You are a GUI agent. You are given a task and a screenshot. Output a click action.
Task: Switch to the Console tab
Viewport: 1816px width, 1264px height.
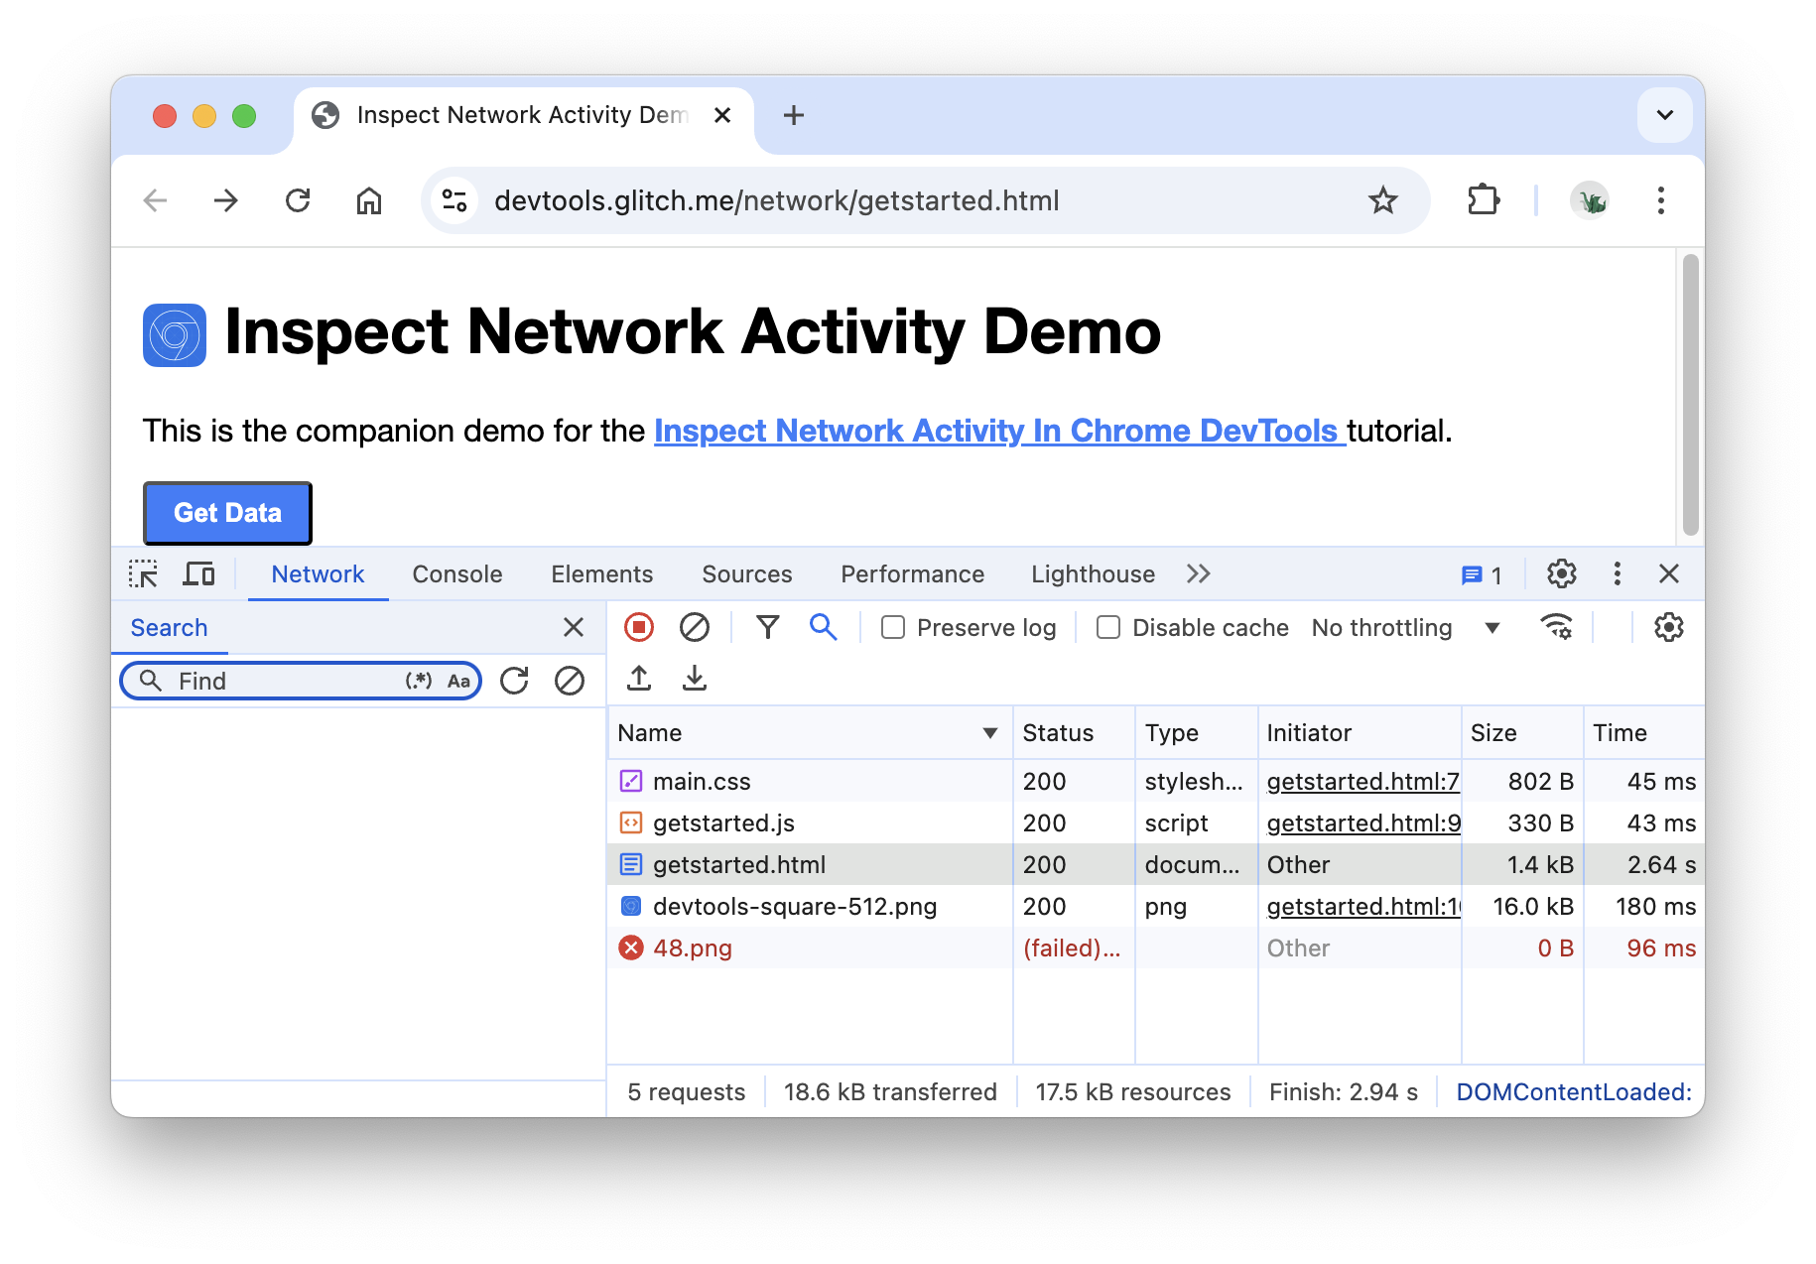click(x=456, y=573)
